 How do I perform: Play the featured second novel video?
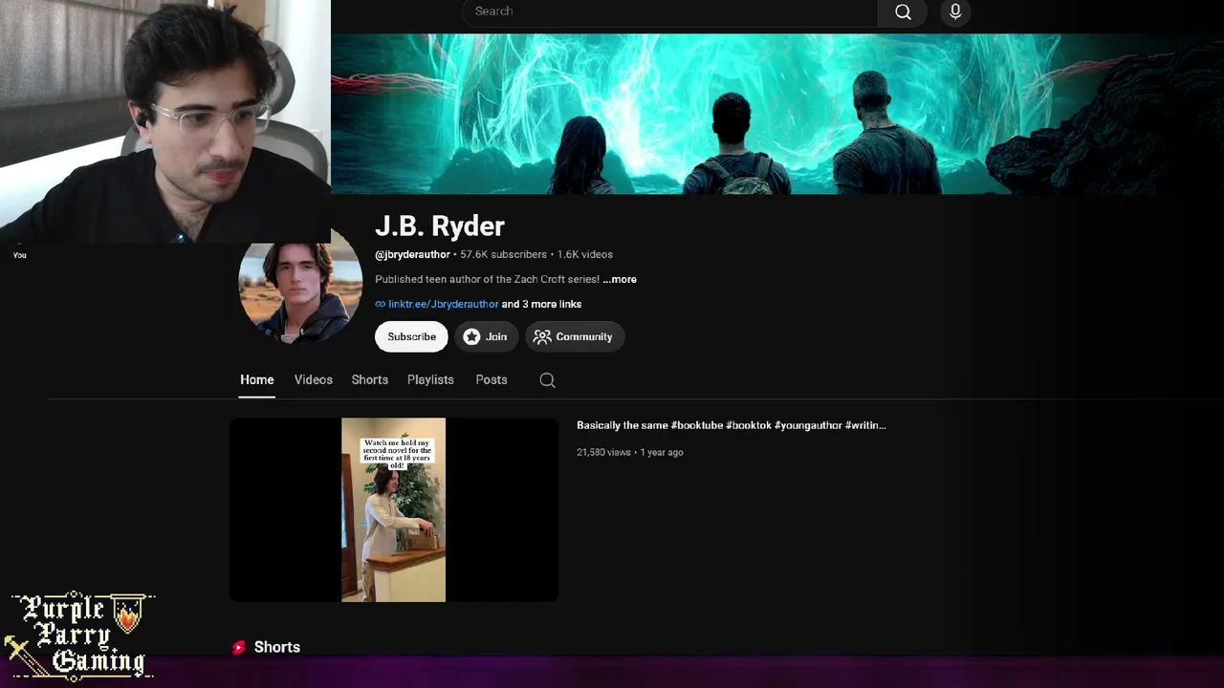[x=394, y=509]
